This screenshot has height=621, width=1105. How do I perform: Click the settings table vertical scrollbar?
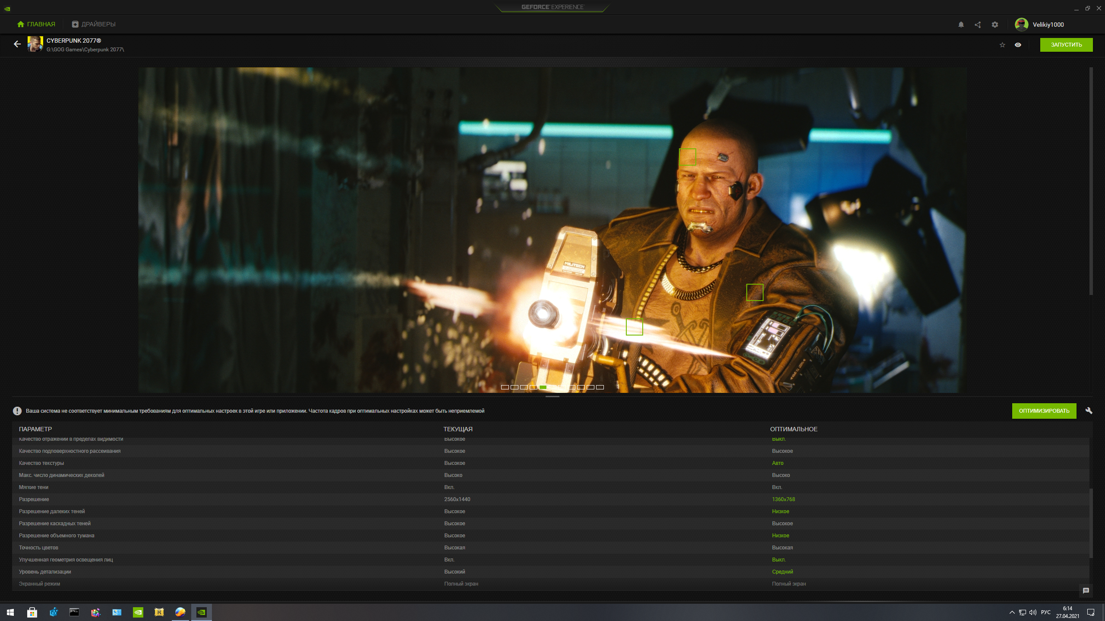click(1091, 523)
